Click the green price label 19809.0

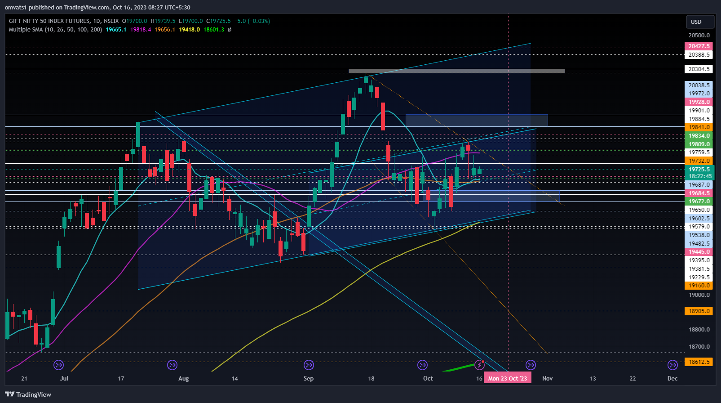[x=699, y=144]
